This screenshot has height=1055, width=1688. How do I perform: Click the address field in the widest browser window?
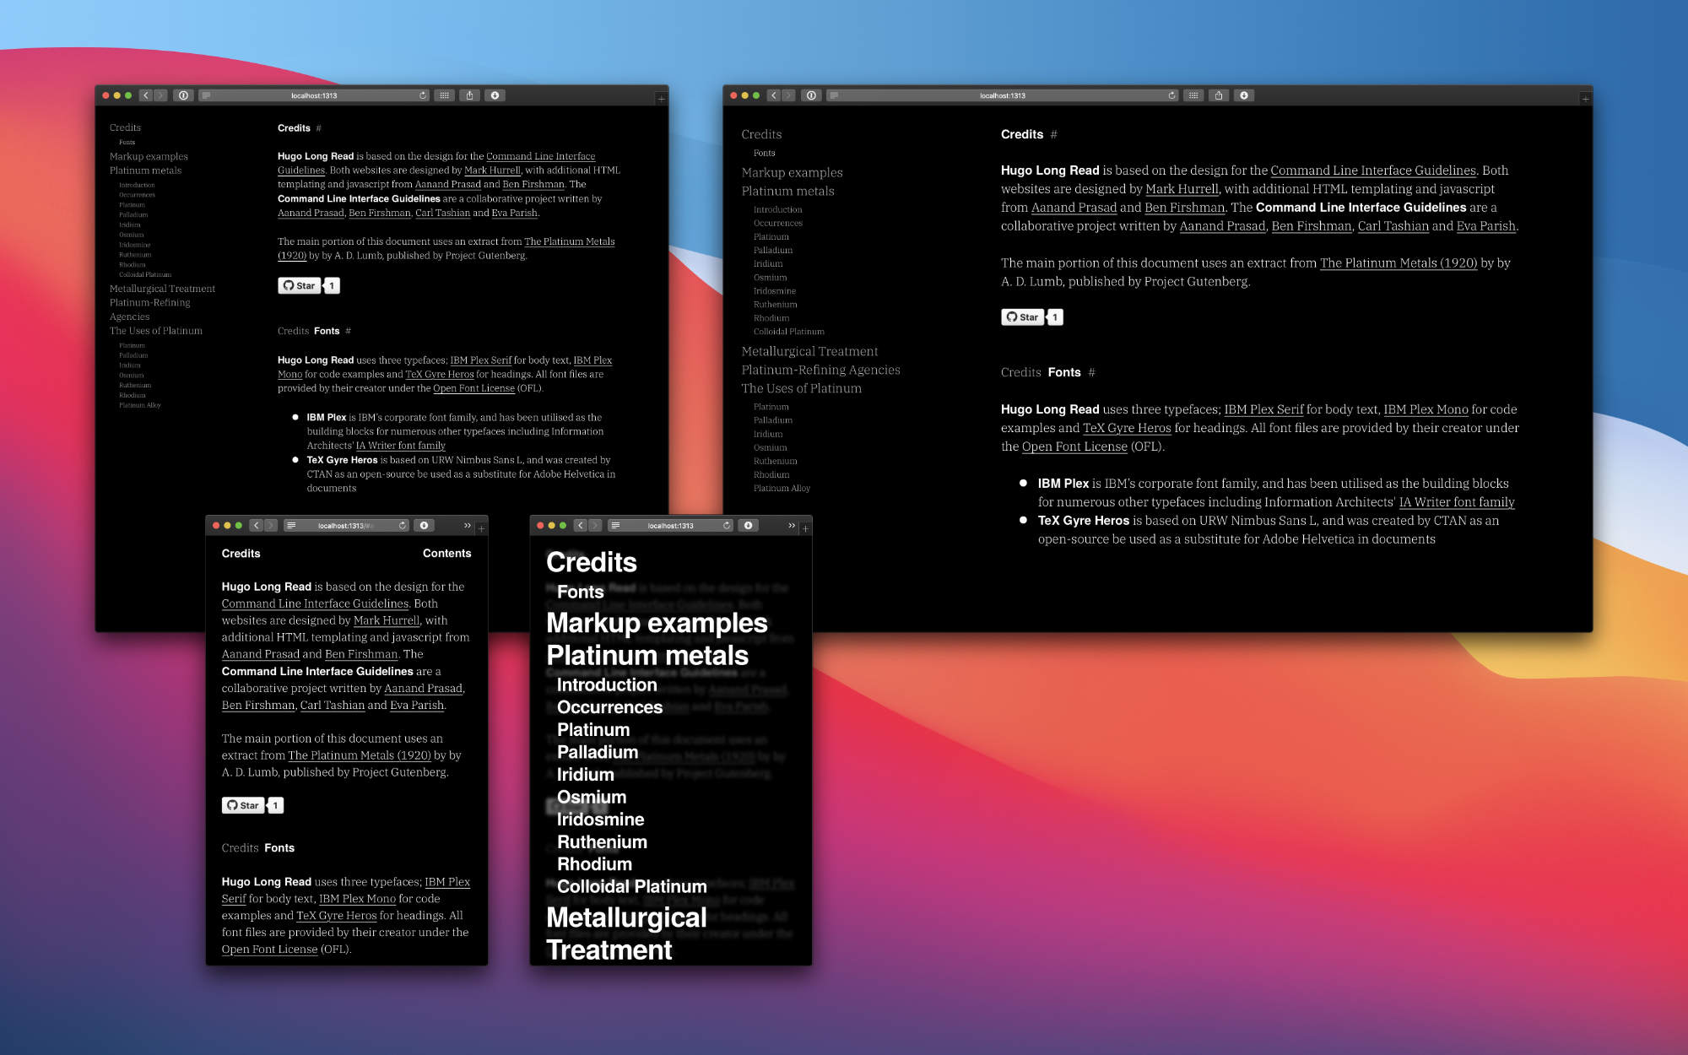coord(1002,95)
